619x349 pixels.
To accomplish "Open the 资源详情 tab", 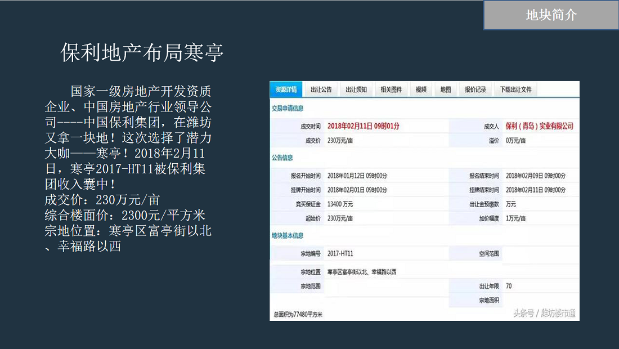I will tap(286, 90).
